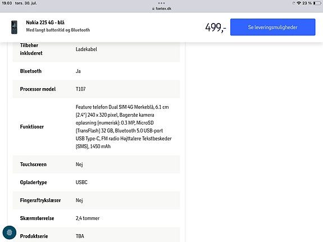Tap the padlock icon beside foetex.dk
323x242 pixels.
pos(153,8)
